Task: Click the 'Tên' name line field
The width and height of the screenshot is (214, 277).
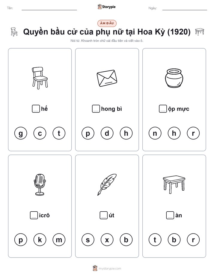Action: [x=49, y=8]
